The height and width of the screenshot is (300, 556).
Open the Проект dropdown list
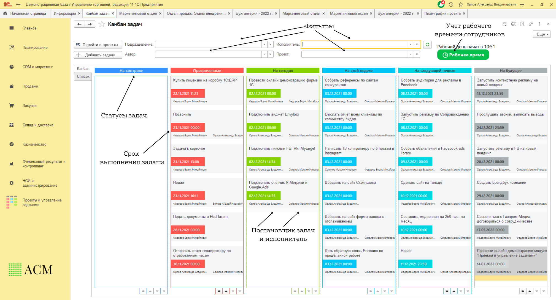411,54
